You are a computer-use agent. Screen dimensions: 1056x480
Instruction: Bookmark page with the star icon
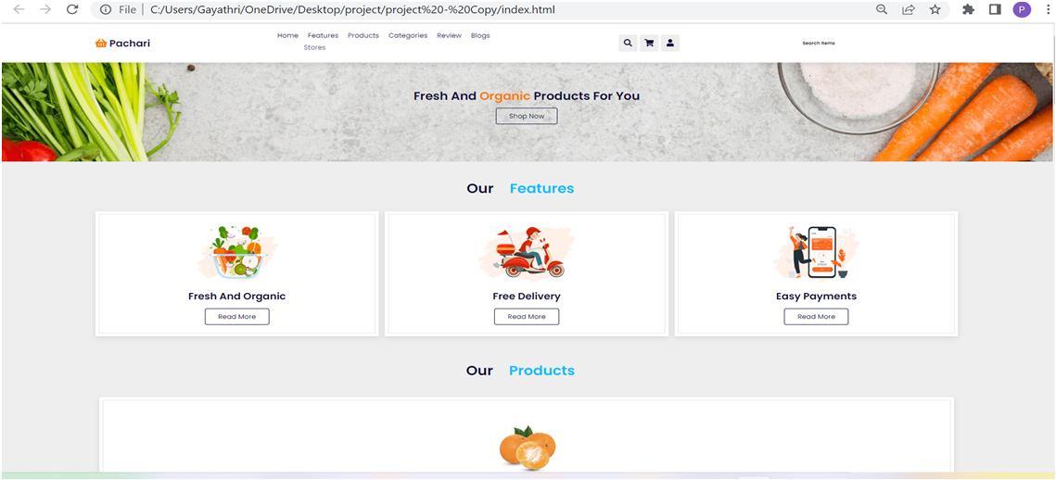coord(935,9)
